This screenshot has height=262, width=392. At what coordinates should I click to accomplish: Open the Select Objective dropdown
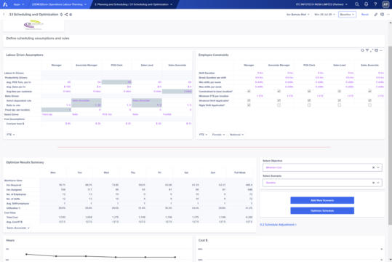coord(322,167)
